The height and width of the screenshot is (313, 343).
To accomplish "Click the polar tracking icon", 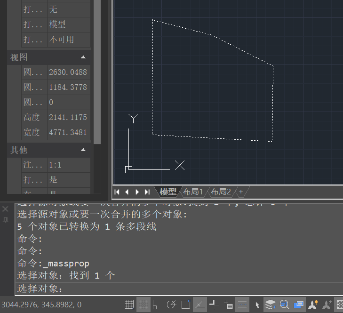I will 171,305.
